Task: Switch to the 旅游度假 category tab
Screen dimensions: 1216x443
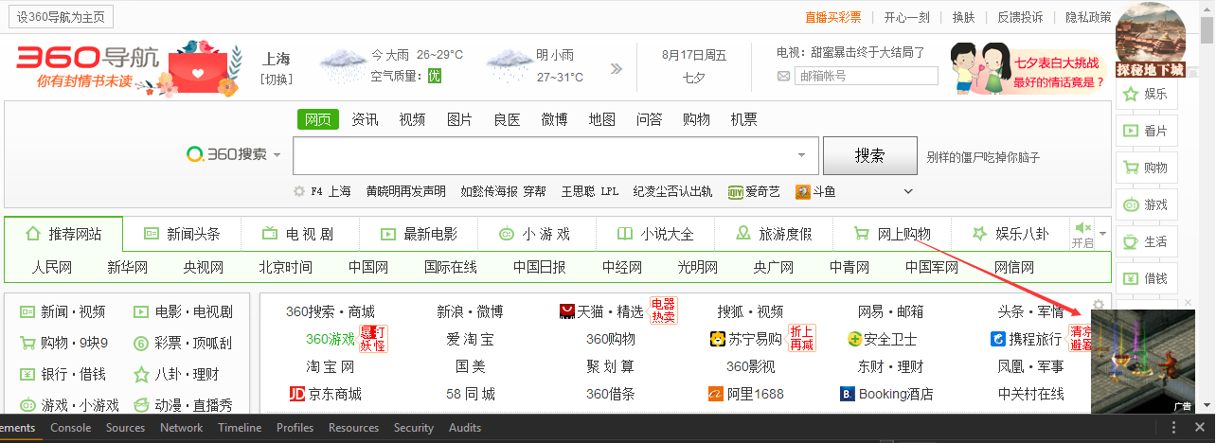Action: click(774, 234)
